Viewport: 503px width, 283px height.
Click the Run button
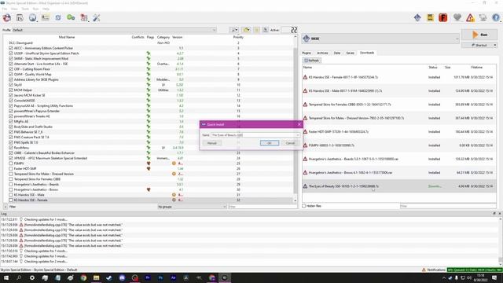(x=479, y=35)
